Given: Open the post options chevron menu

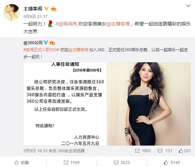Looking at the screenshot, I should click(188, 6).
